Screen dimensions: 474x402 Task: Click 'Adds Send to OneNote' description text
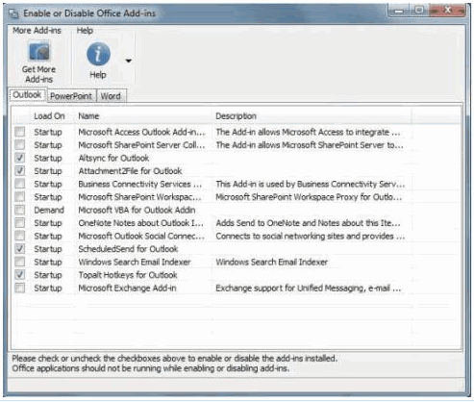[x=308, y=223]
